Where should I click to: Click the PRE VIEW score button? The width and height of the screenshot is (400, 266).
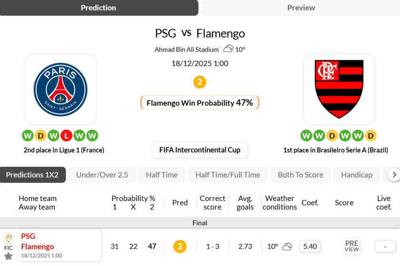pyautogui.click(x=351, y=246)
